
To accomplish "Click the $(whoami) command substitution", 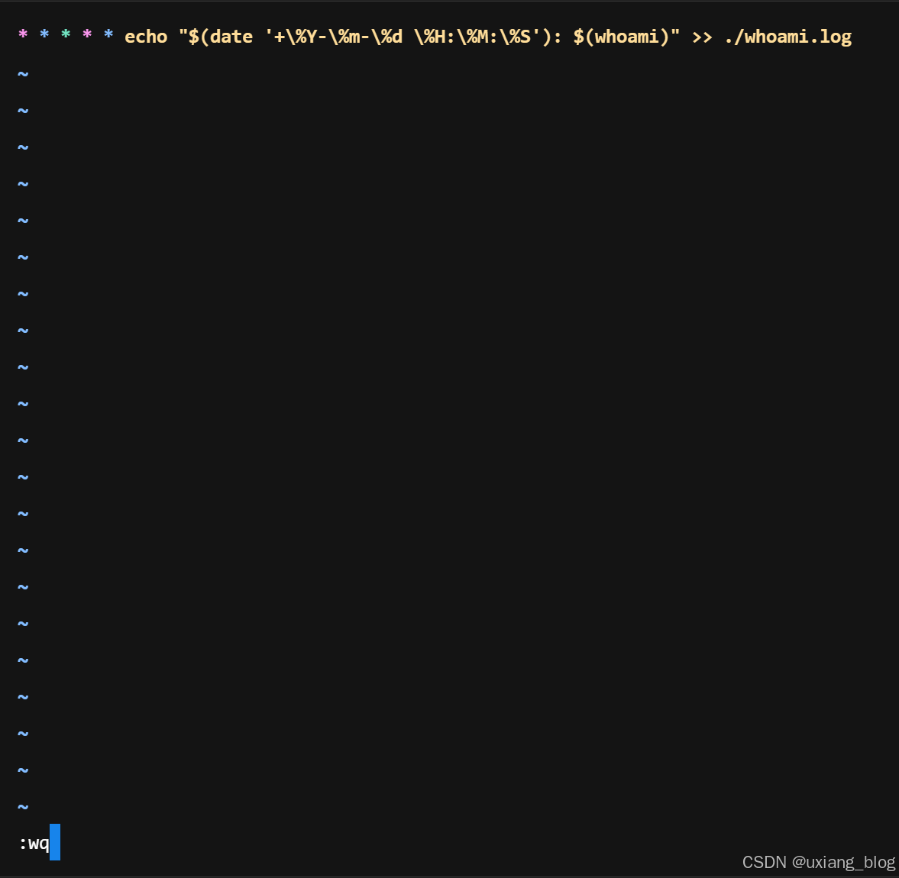I will click(x=621, y=37).
